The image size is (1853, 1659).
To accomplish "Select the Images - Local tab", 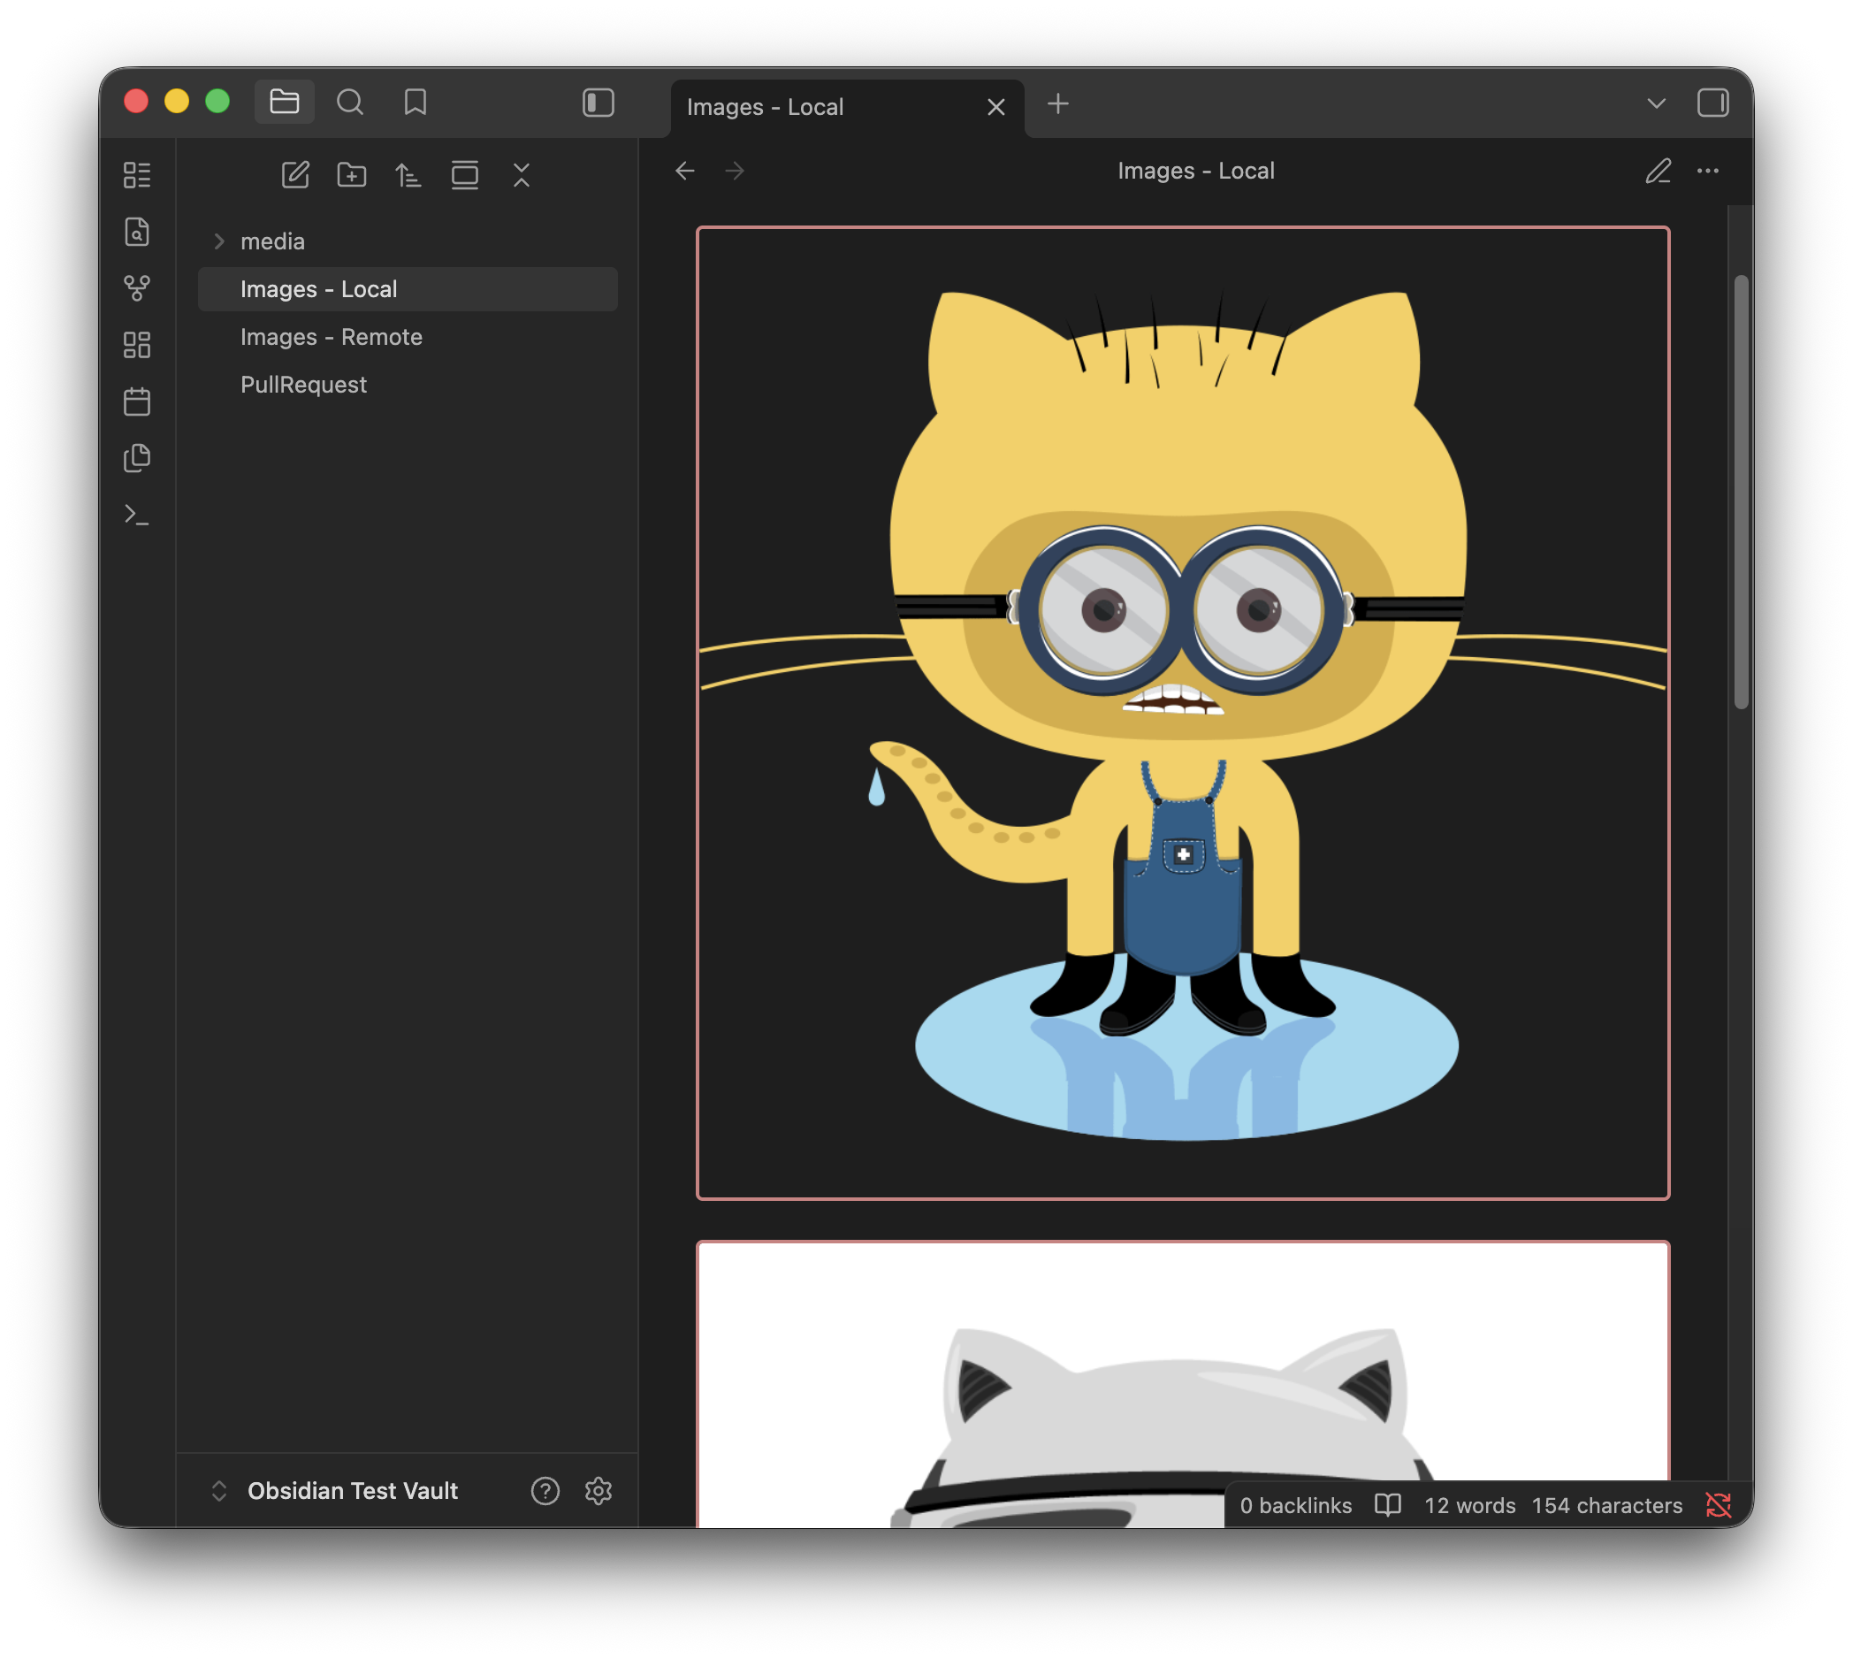I will tap(848, 108).
